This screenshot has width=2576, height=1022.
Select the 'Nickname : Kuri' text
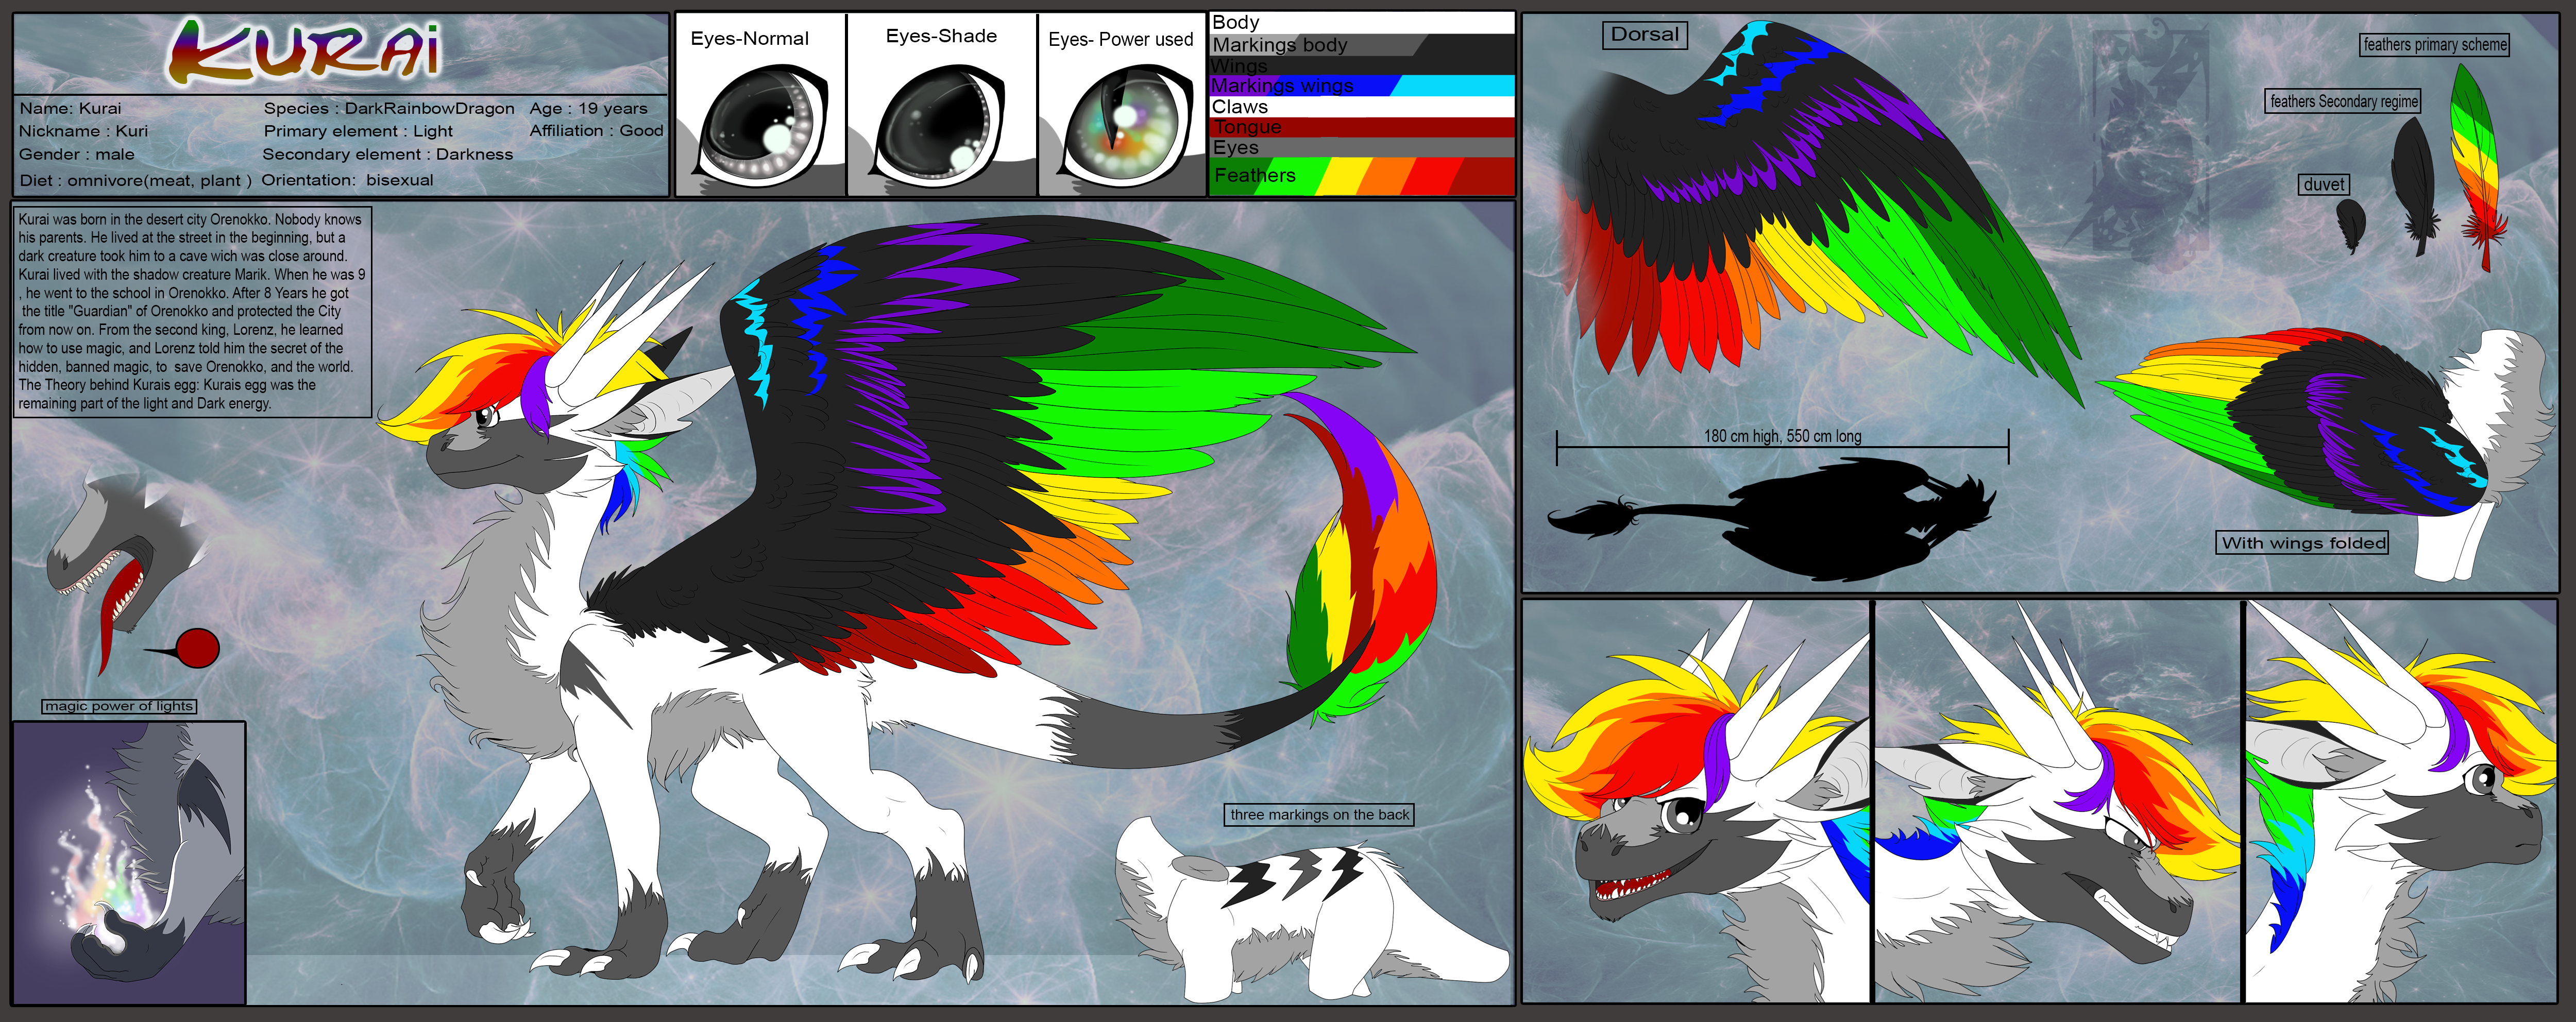pyautogui.click(x=83, y=131)
